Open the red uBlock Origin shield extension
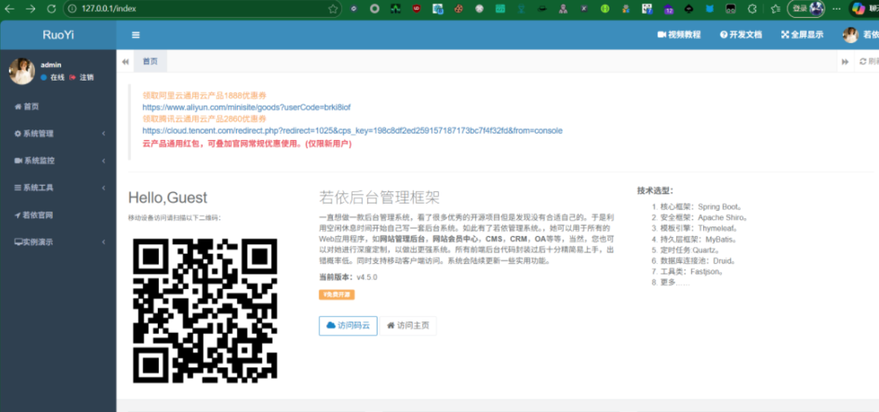879x412 pixels. [416, 9]
